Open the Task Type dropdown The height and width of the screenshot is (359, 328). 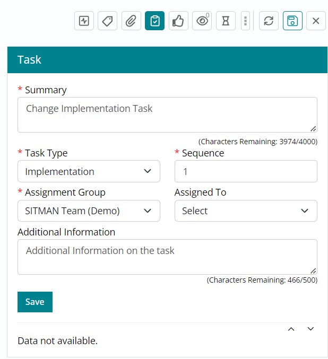[x=89, y=171]
